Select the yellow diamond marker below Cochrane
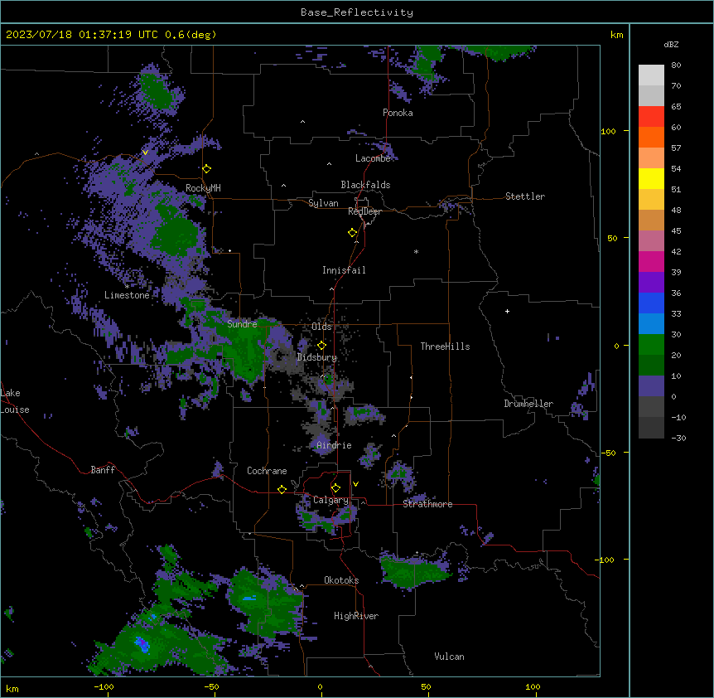This screenshot has height=698, width=714. click(x=282, y=489)
